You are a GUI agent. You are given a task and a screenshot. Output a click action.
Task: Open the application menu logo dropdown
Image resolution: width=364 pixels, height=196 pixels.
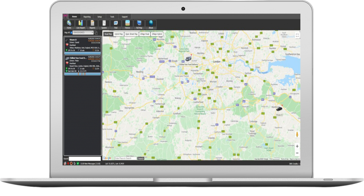[x=65, y=16]
